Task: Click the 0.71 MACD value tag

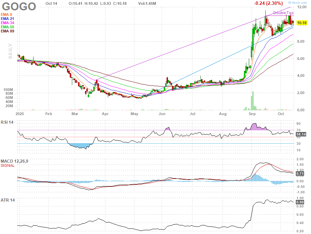Action: click(x=300, y=174)
